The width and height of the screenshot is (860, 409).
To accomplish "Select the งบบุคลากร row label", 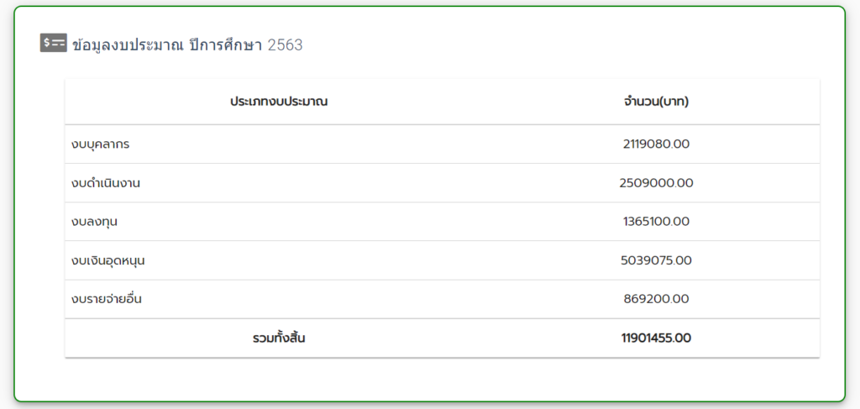I will click(x=101, y=144).
